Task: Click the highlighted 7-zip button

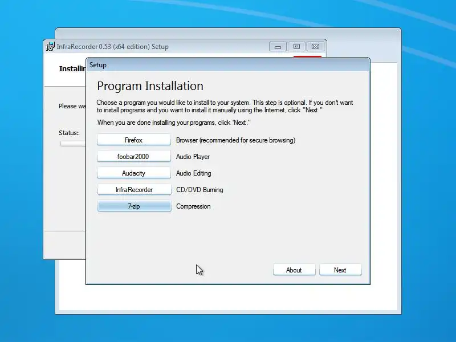Action: [x=134, y=206]
